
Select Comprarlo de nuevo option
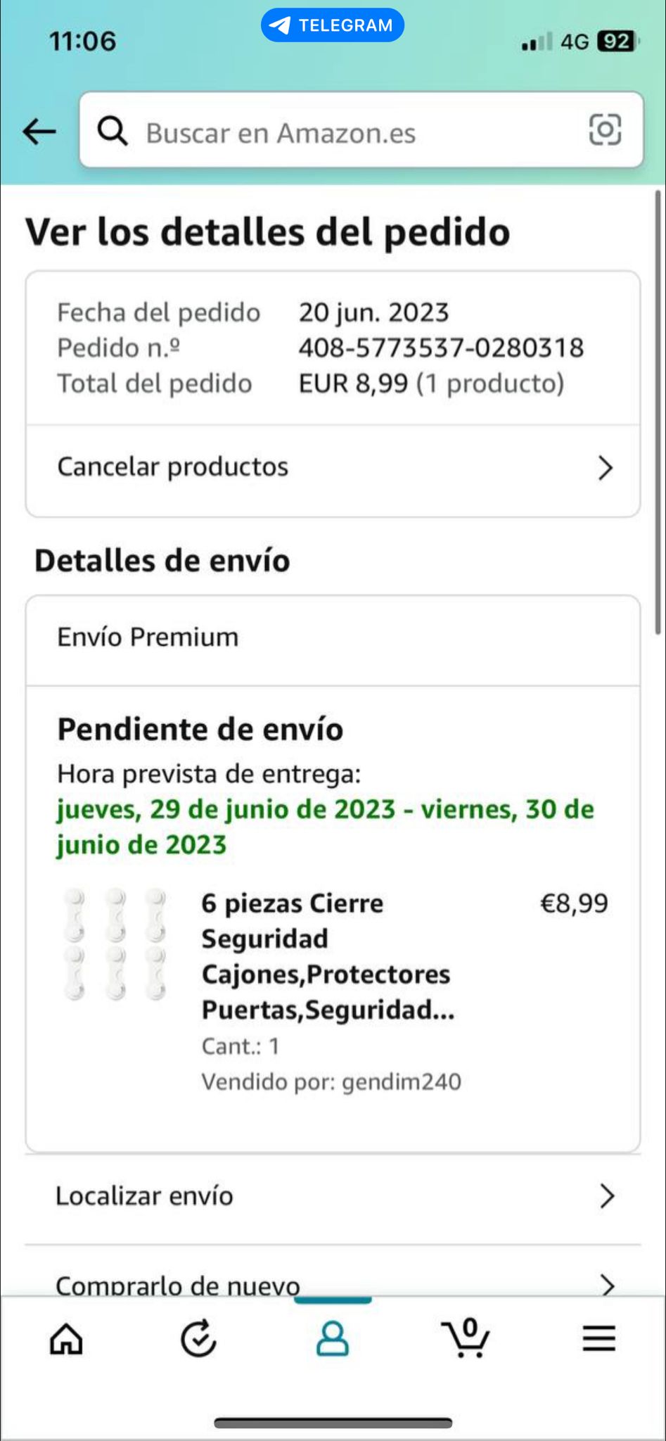click(178, 1285)
